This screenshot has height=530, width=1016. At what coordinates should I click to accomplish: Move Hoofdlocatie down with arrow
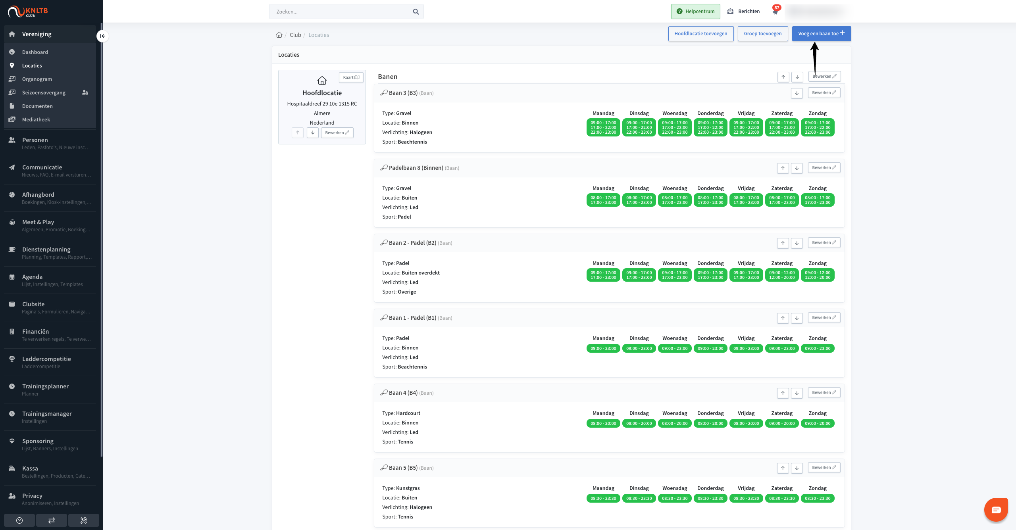tap(313, 132)
